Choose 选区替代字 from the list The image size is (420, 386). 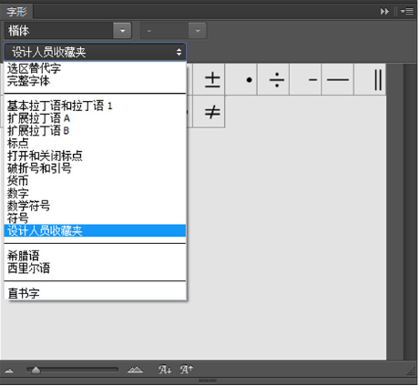(95, 68)
